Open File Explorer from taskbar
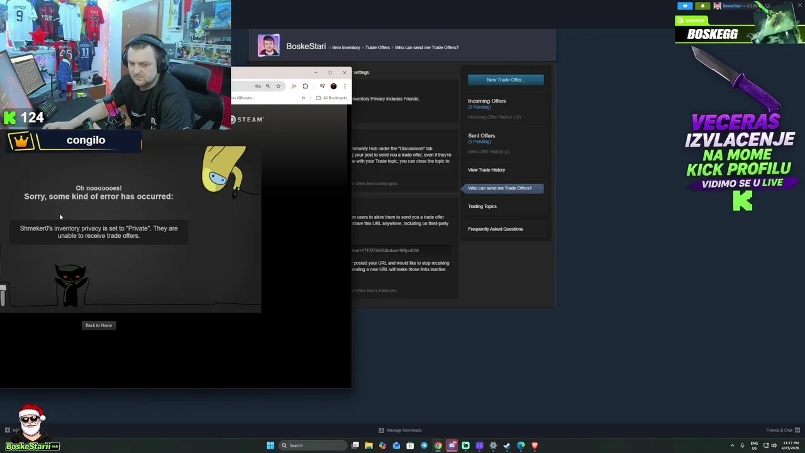Viewport: 805px width, 453px height. [369, 445]
